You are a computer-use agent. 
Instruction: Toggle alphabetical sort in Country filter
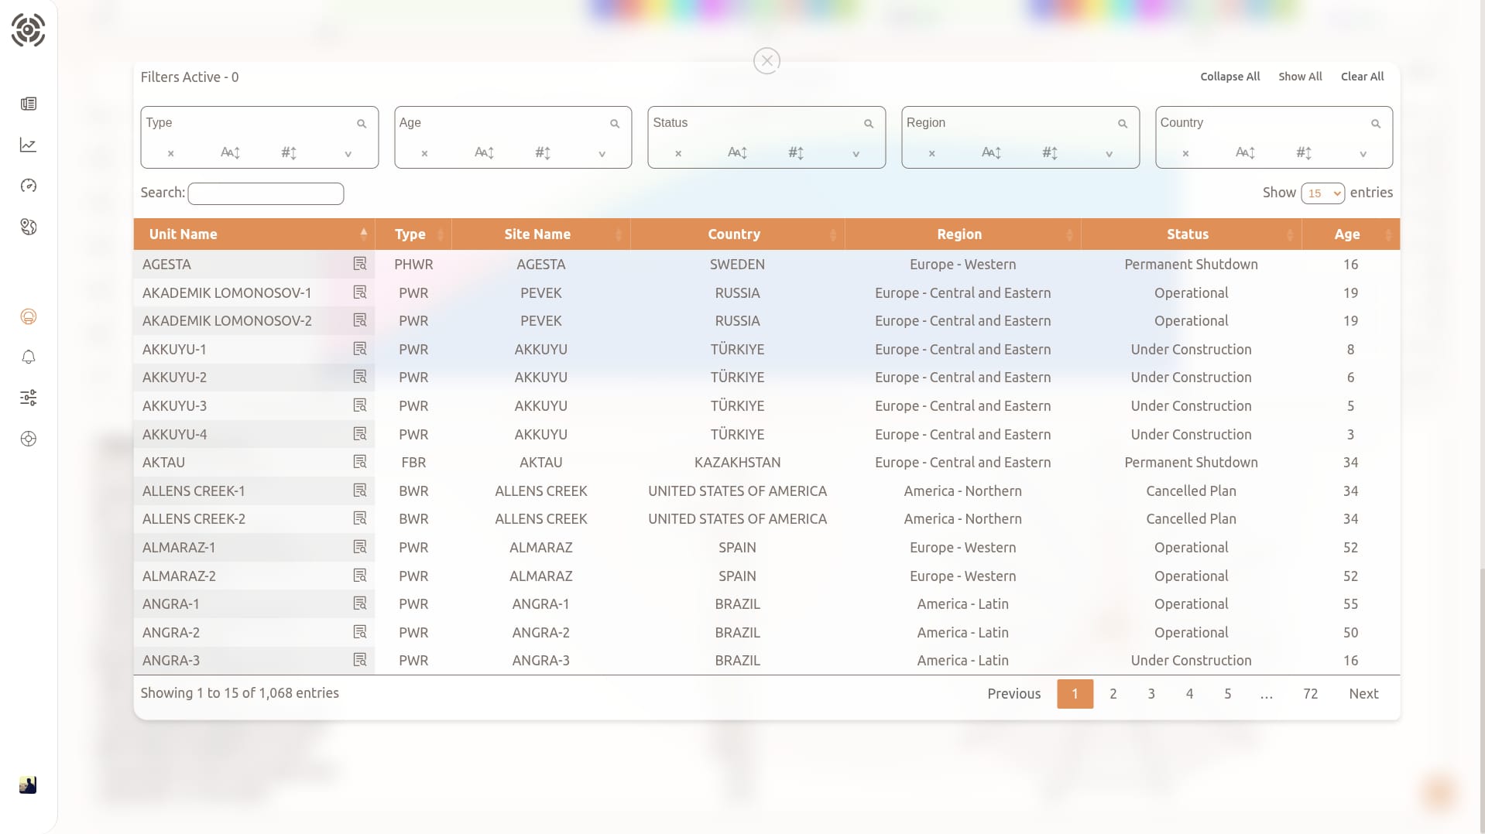[1245, 153]
